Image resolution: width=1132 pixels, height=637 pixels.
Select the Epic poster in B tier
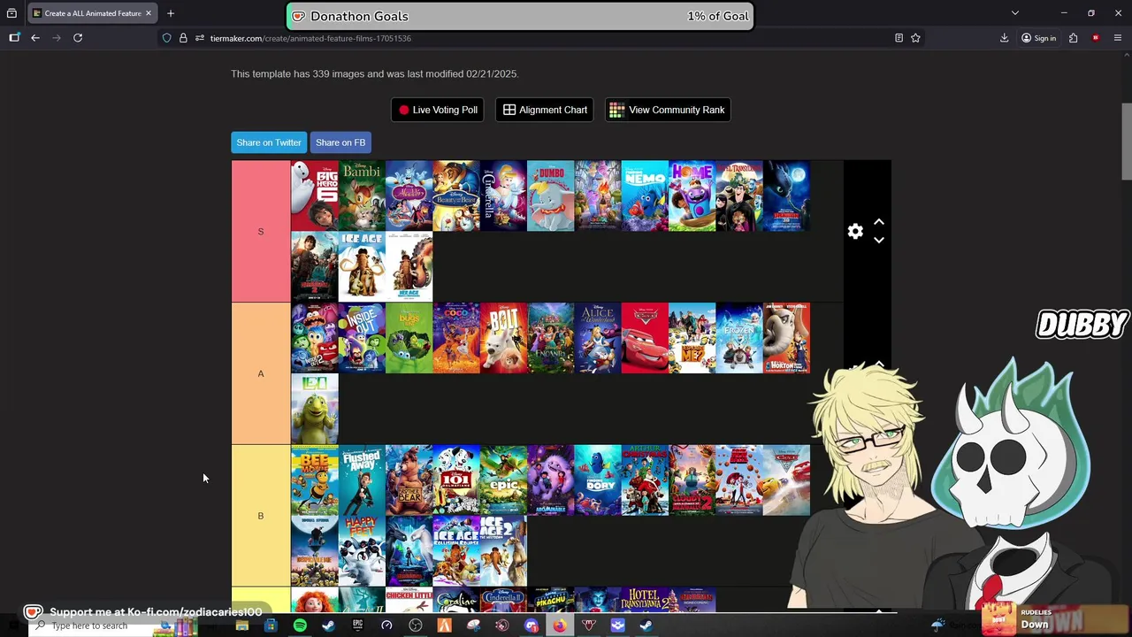[x=503, y=480]
